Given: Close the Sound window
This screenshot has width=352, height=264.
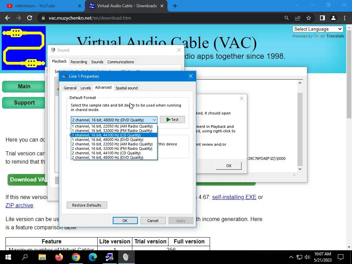Looking at the screenshot, I should [179, 50].
